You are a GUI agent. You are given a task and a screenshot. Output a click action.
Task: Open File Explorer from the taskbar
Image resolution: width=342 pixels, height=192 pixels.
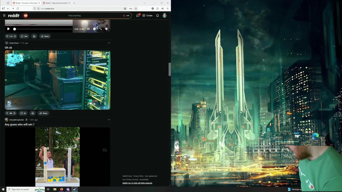coord(55,189)
